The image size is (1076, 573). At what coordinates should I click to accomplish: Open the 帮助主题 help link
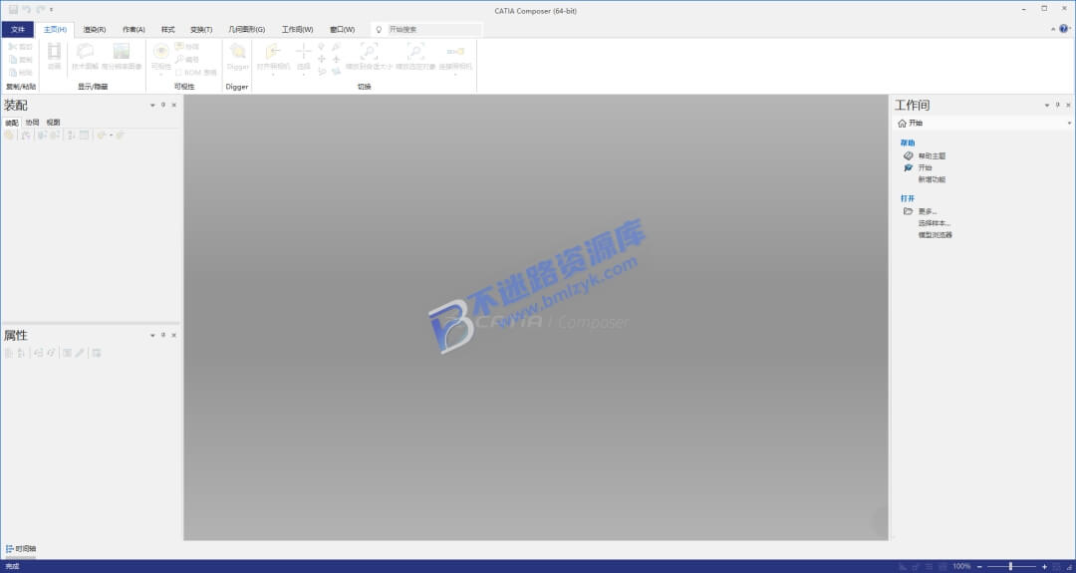click(x=932, y=155)
